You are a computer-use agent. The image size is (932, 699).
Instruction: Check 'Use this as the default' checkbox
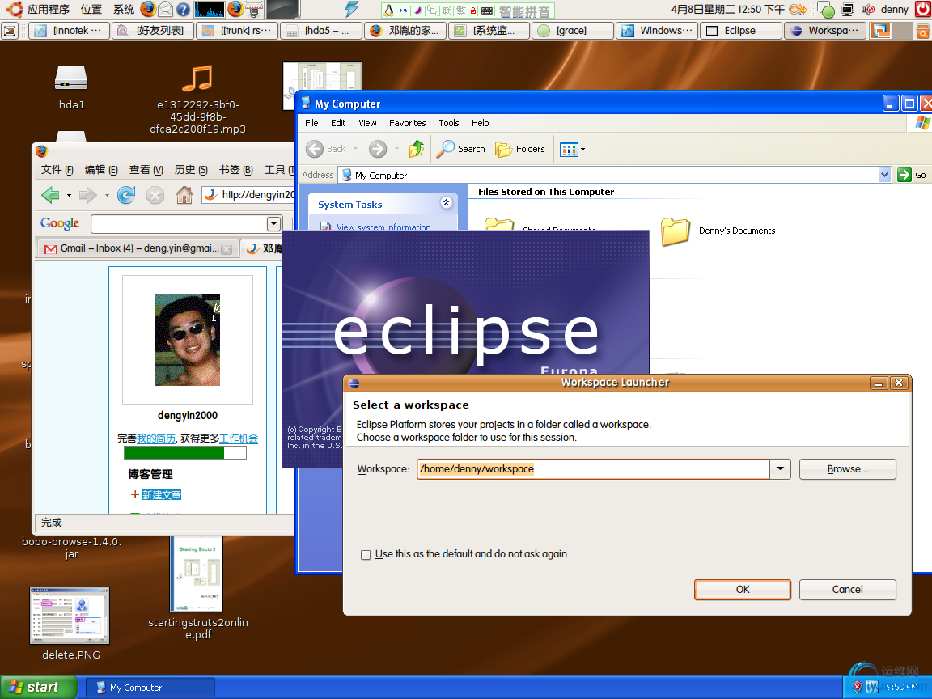coord(366,554)
